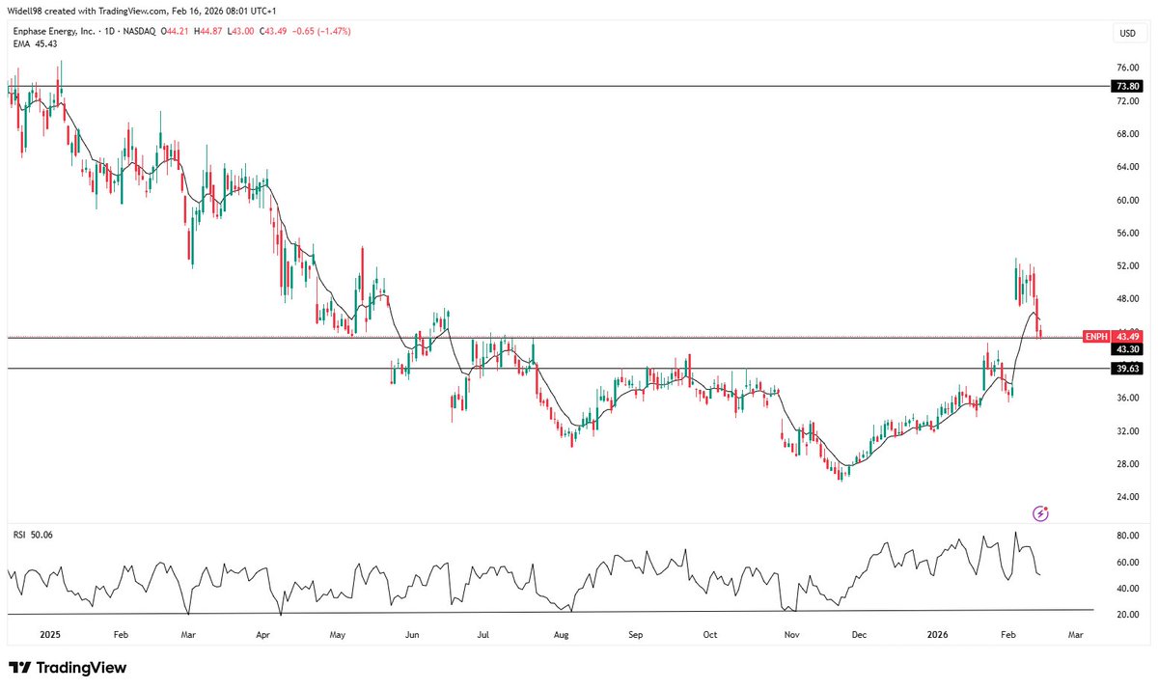Click the Aug time axis label
This screenshot has height=690, width=1158.
tap(563, 636)
